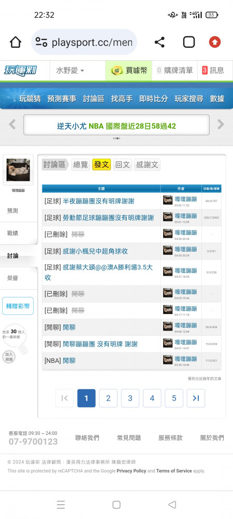Image resolution: width=233 pixels, height=519 pixels.
Task: Click the 轉贈彩幣 button
Action: pos(18,306)
